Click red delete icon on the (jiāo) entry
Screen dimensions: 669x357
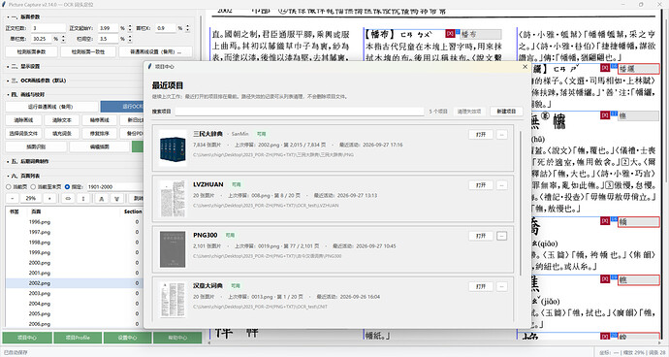(x=605, y=279)
